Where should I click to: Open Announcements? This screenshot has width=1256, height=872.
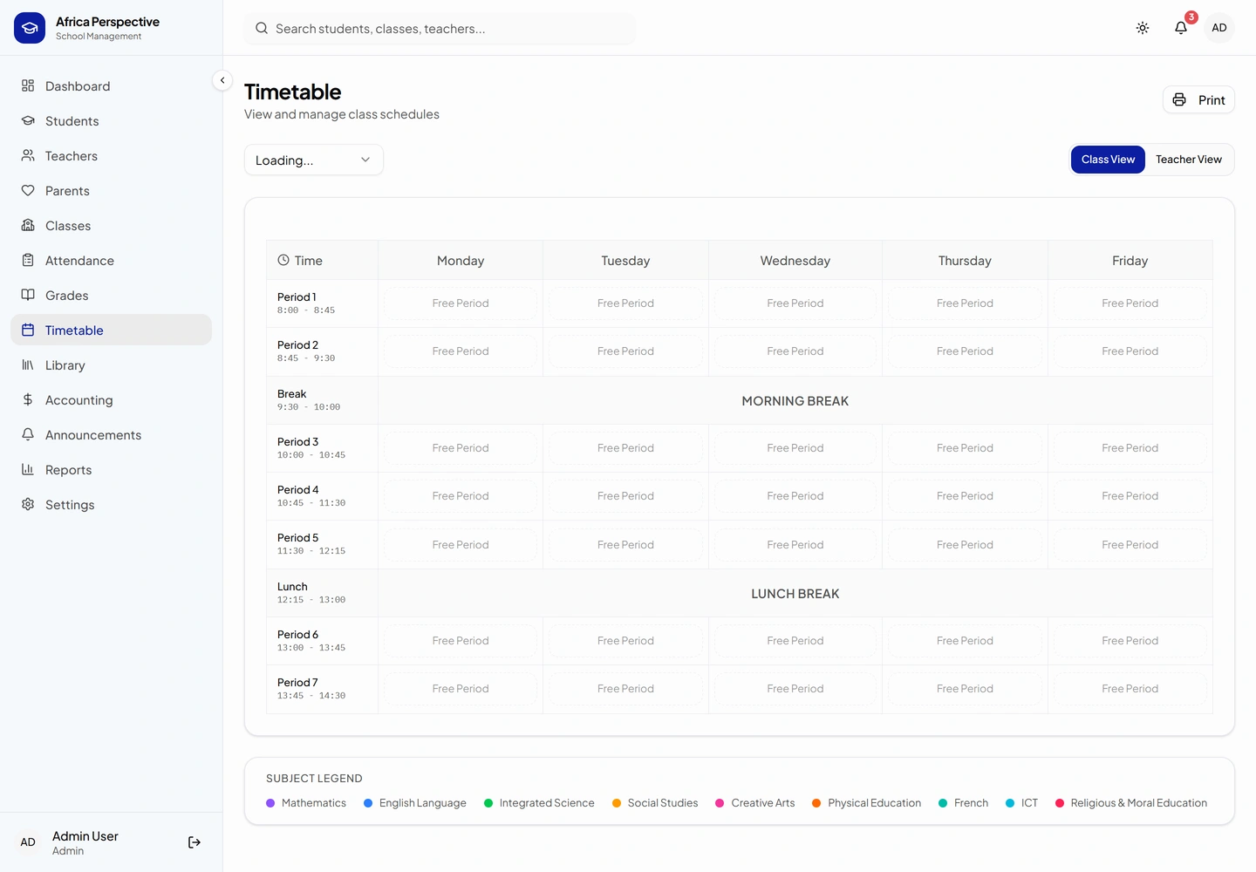111,434
